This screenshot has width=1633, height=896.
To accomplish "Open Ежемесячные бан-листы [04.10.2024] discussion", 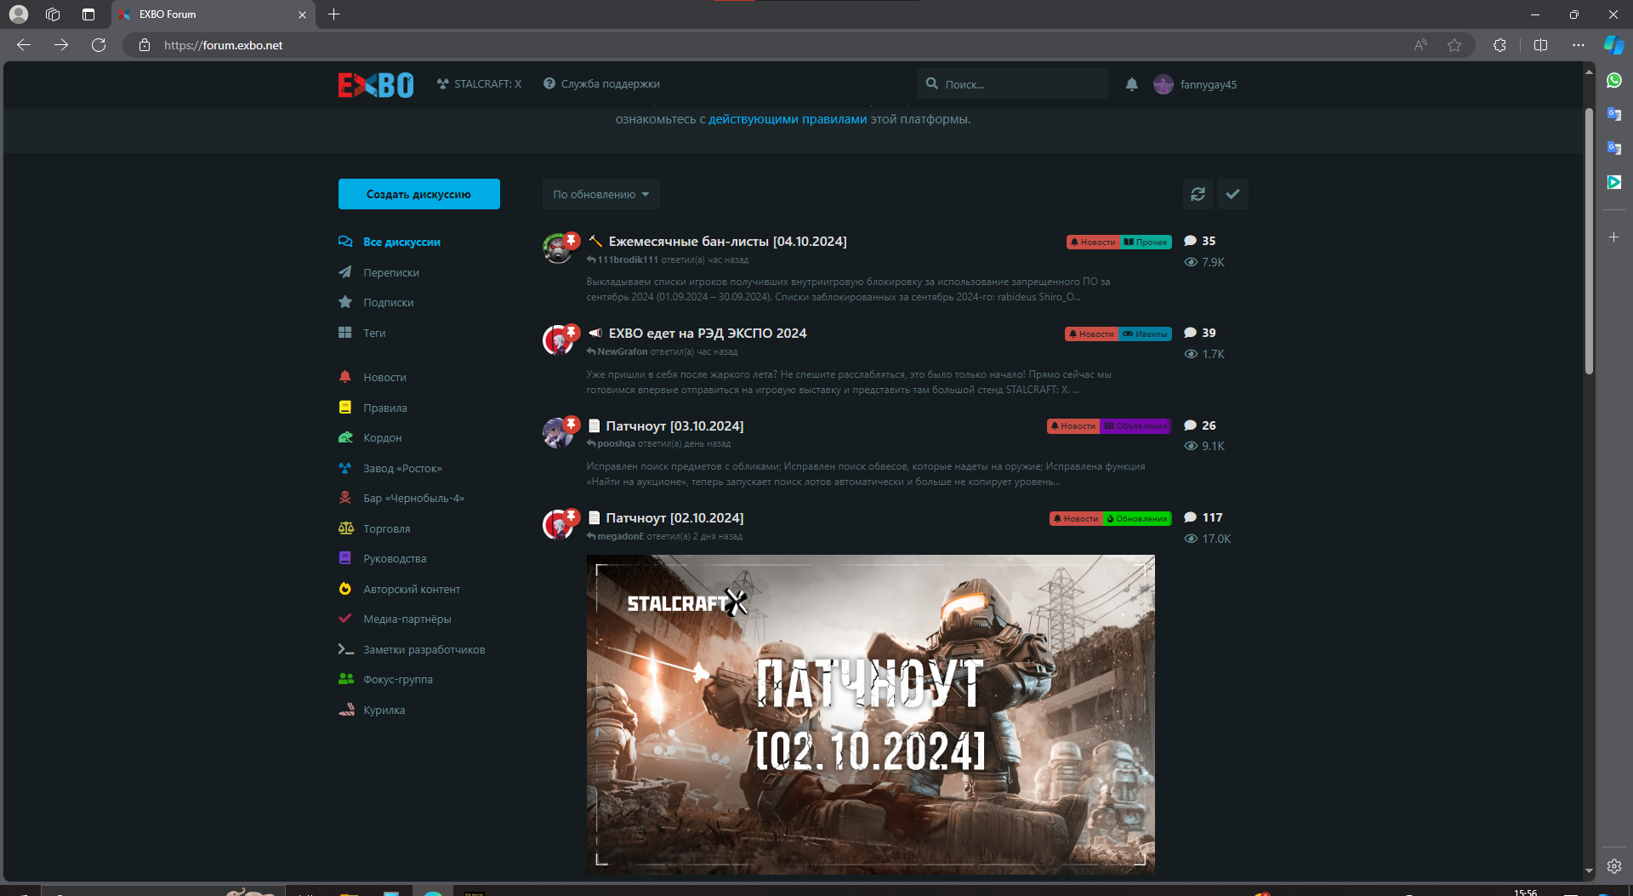I will pyautogui.click(x=727, y=242).
